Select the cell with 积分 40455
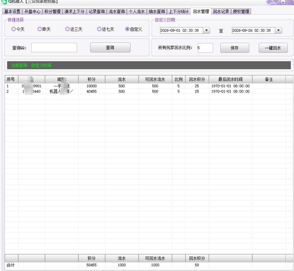Image resolution: width=294 pixels, height=271 pixels. coord(92,91)
